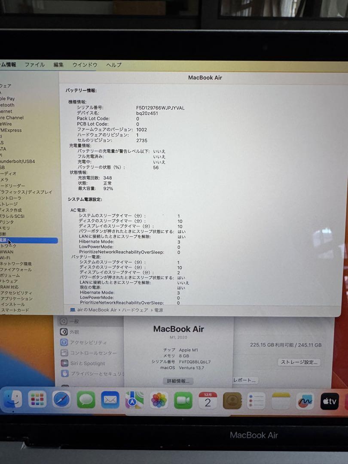Select ファイアウォール in the sidebar
Viewport: 348px width, 464px height.
click(x=16, y=269)
